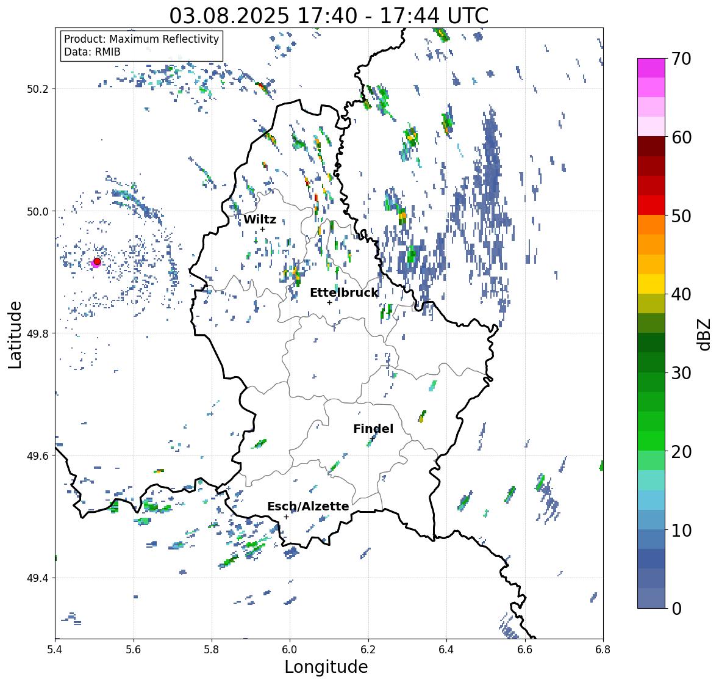Click the 5.8 longitude tick label
The height and width of the screenshot is (682, 719).
[x=212, y=649]
